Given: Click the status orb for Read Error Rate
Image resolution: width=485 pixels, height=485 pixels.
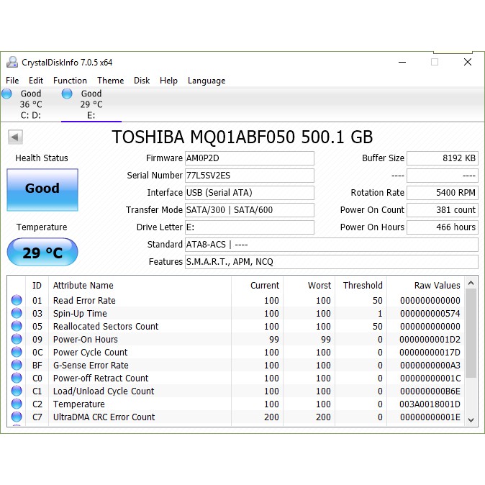Looking at the screenshot, I should [17, 301].
